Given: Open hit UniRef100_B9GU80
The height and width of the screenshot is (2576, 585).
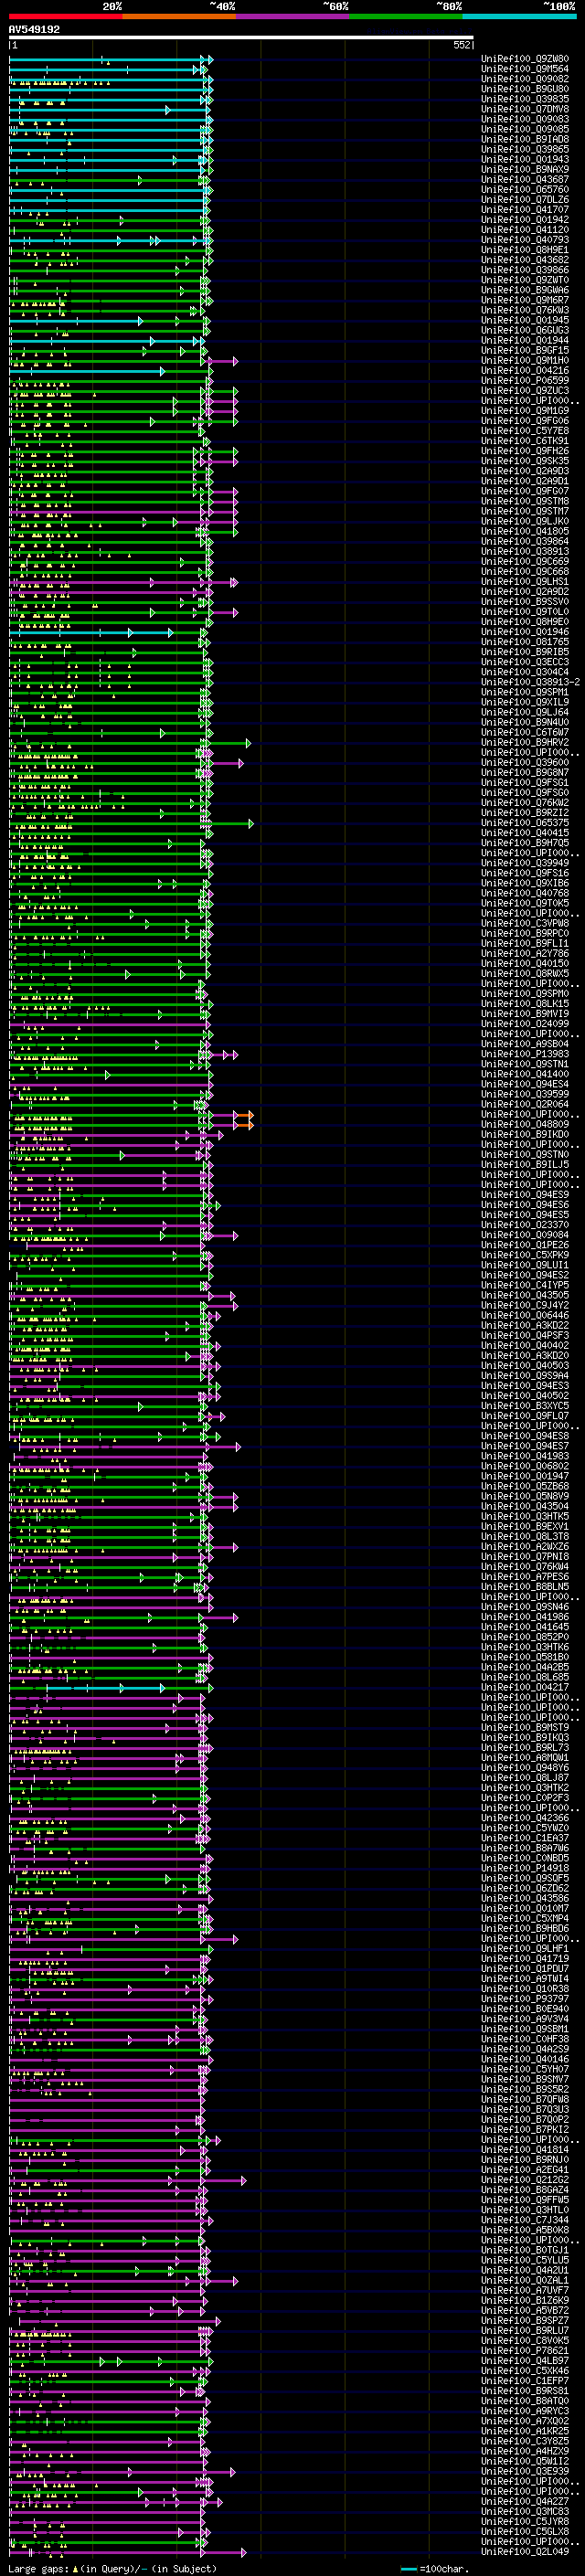Looking at the screenshot, I should [x=525, y=89].
